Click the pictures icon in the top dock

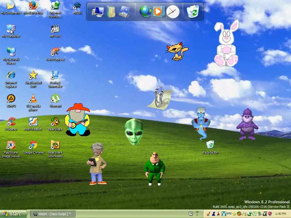[124, 12]
